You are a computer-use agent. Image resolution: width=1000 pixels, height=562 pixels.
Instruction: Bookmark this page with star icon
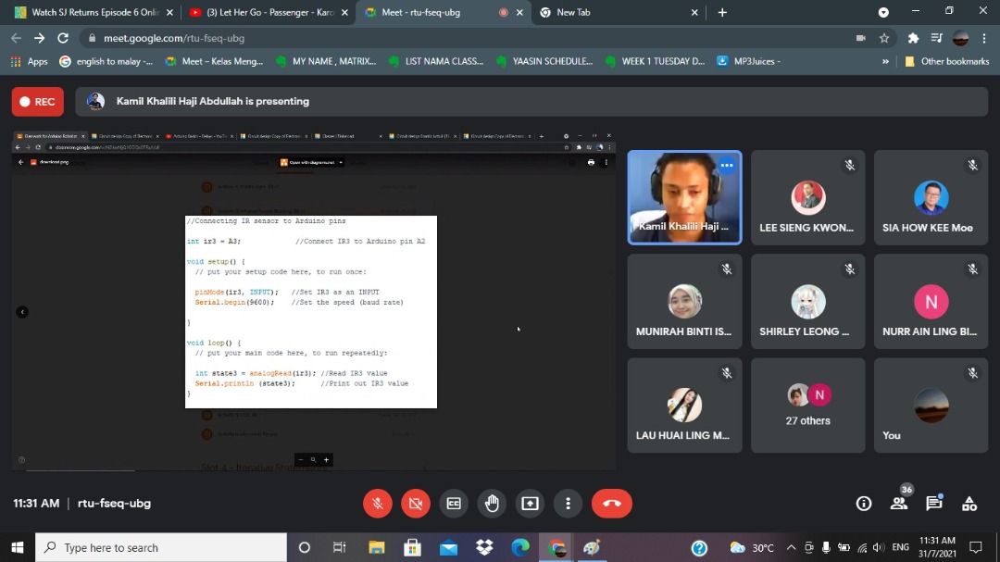click(x=884, y=38)
